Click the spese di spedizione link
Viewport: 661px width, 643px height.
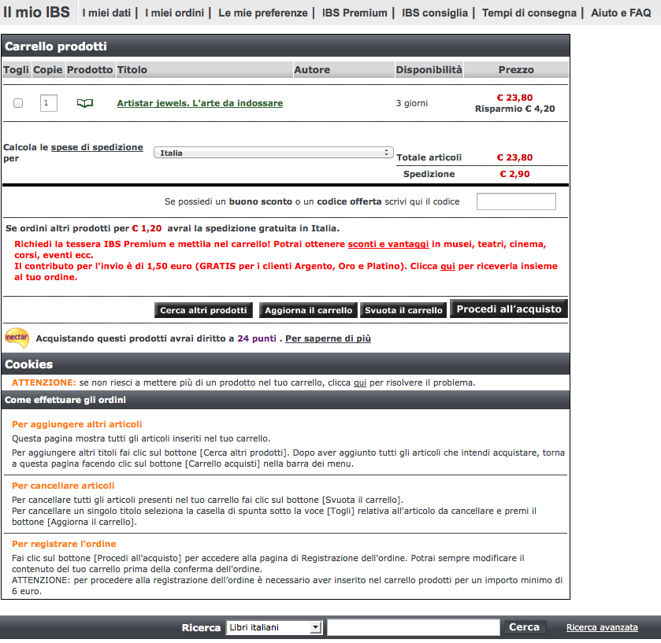[x=97, y=147]
